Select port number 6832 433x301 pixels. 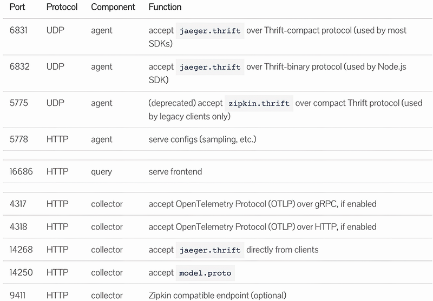tap(19, 66)
